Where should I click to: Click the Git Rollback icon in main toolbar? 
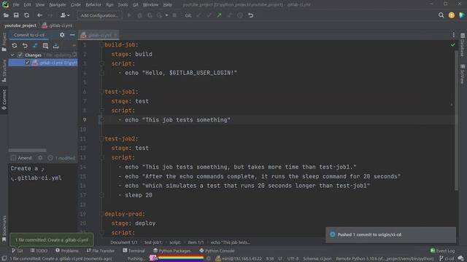pyautogui.click(x=251, y=15)
